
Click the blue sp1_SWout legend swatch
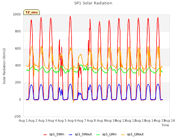coord(71,135)
